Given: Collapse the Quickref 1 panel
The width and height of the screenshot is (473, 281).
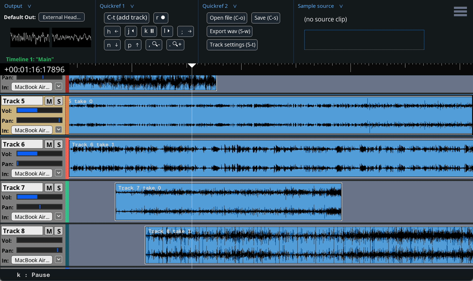Looking at the screenshot, I should click(132, 6).
